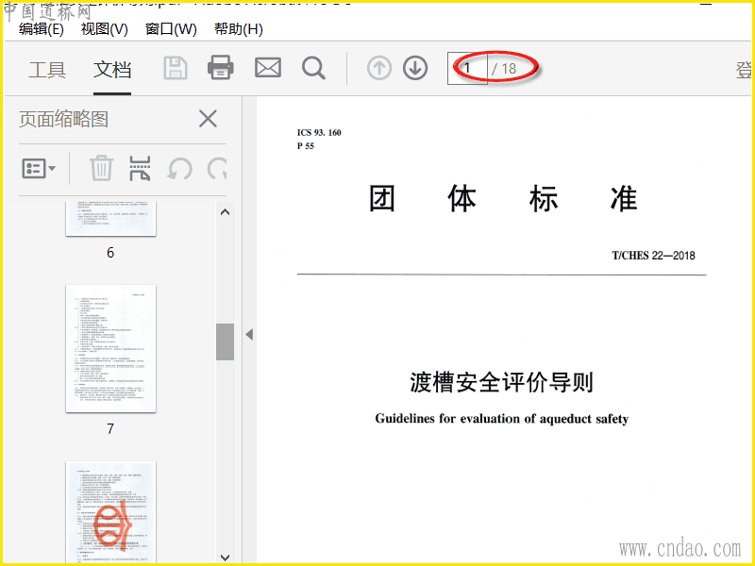Click the thumbnail scrollbar handle
Screen dimensions: 755x566
point(225,341)
